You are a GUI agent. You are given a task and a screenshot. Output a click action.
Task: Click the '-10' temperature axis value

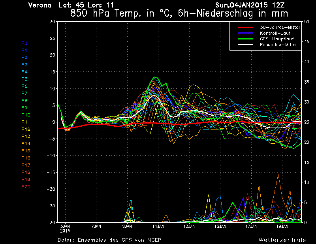tap(51, 156)
